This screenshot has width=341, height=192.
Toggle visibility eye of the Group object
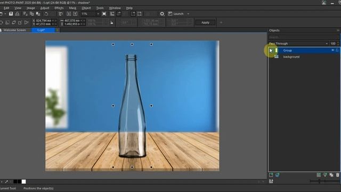[x=332, y=50]
